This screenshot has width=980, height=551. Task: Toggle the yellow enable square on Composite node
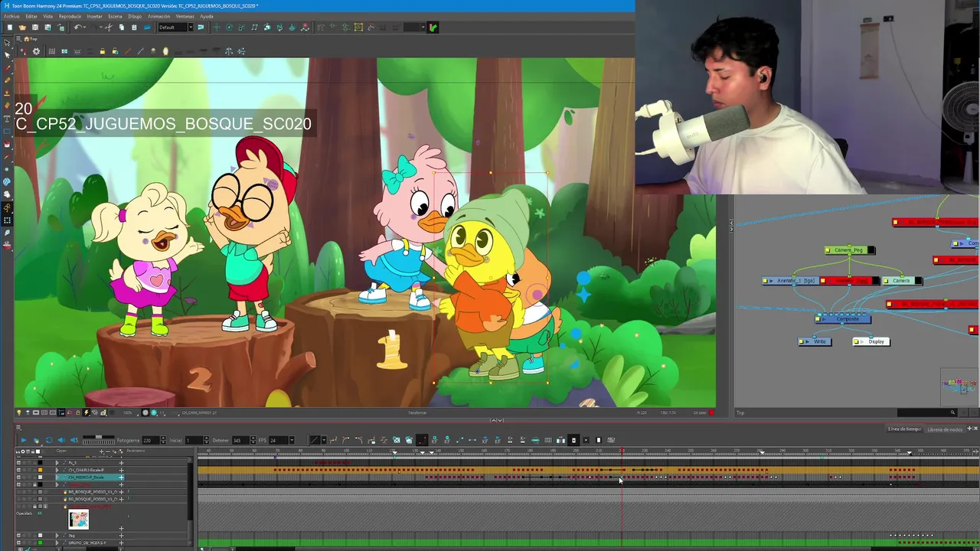point(818,319)
